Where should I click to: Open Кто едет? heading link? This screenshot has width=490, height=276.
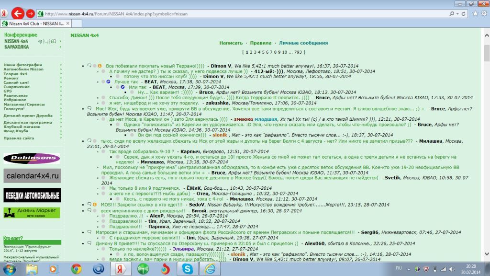[x=13, y=238]
